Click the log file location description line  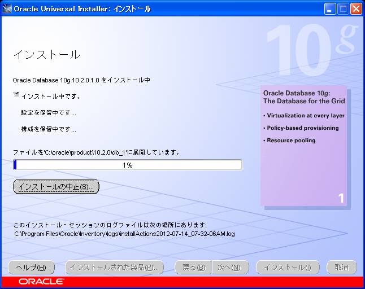tap(110, 225)
